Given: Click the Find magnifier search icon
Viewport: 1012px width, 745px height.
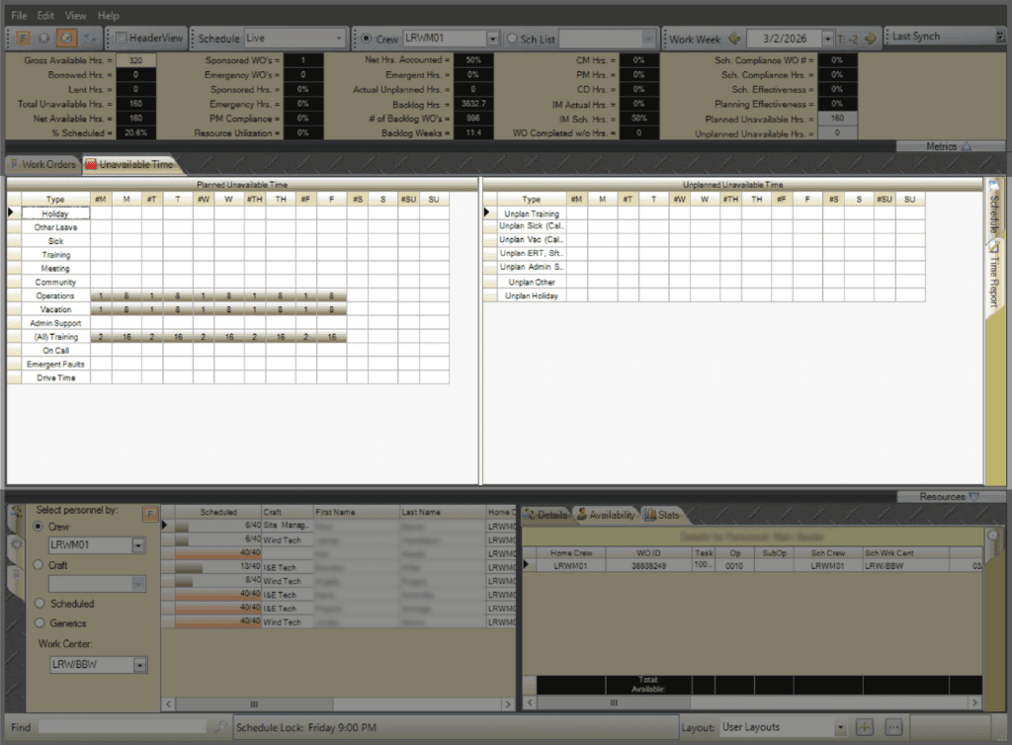Looking at the screenshot, I should [x=220, y=727].
